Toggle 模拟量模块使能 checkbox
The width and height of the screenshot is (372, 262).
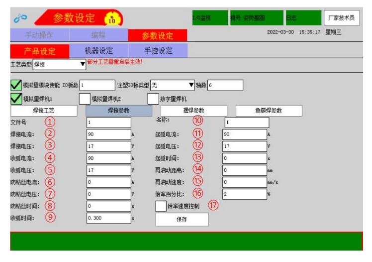coord(16,85)
